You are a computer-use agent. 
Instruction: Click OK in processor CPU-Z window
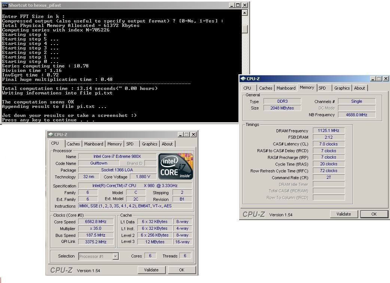182,270
